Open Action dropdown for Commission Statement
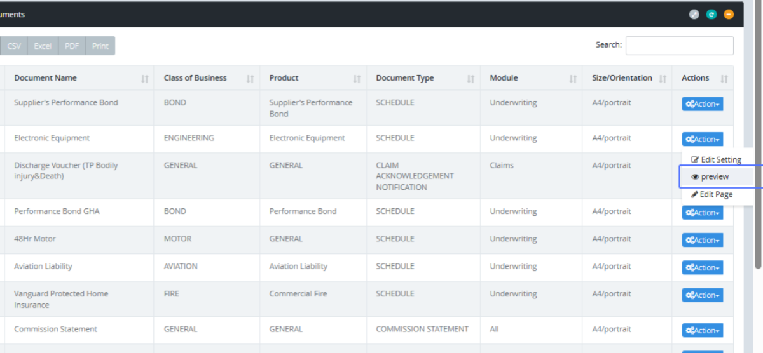The width and height of the screenshot is (763, 353). (702, 331)
